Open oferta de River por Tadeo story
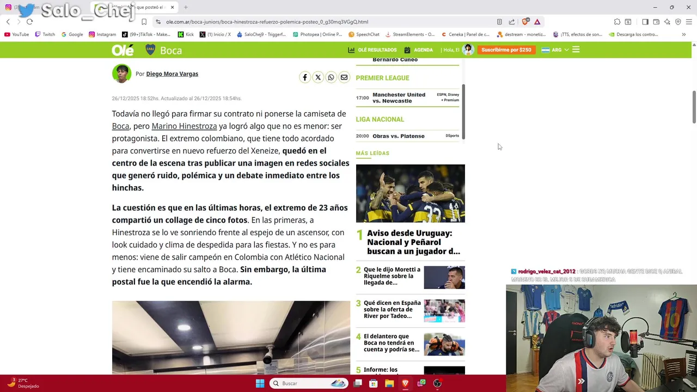The image size is (697, 392). pos(392,309)
